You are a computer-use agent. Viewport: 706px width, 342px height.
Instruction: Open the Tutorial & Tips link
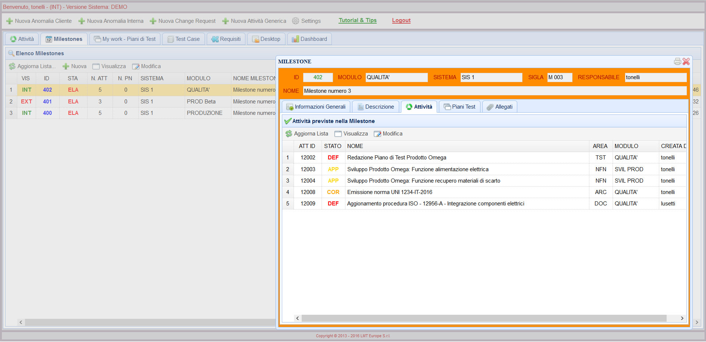(x=357, y=20)
